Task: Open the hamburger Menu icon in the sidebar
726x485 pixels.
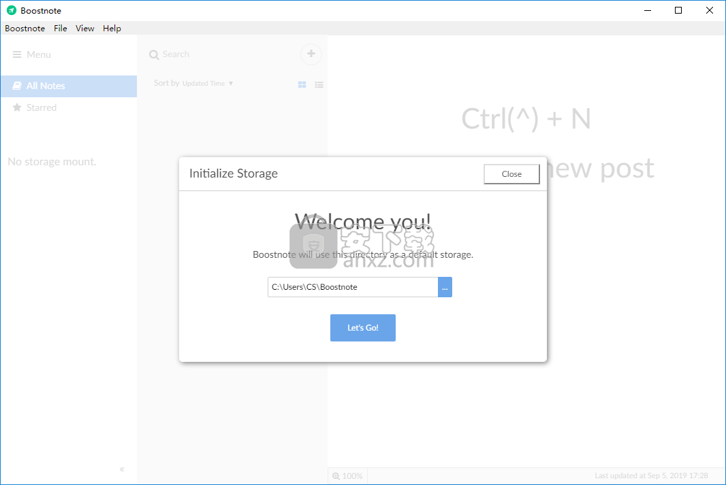Action: point(16,54)
